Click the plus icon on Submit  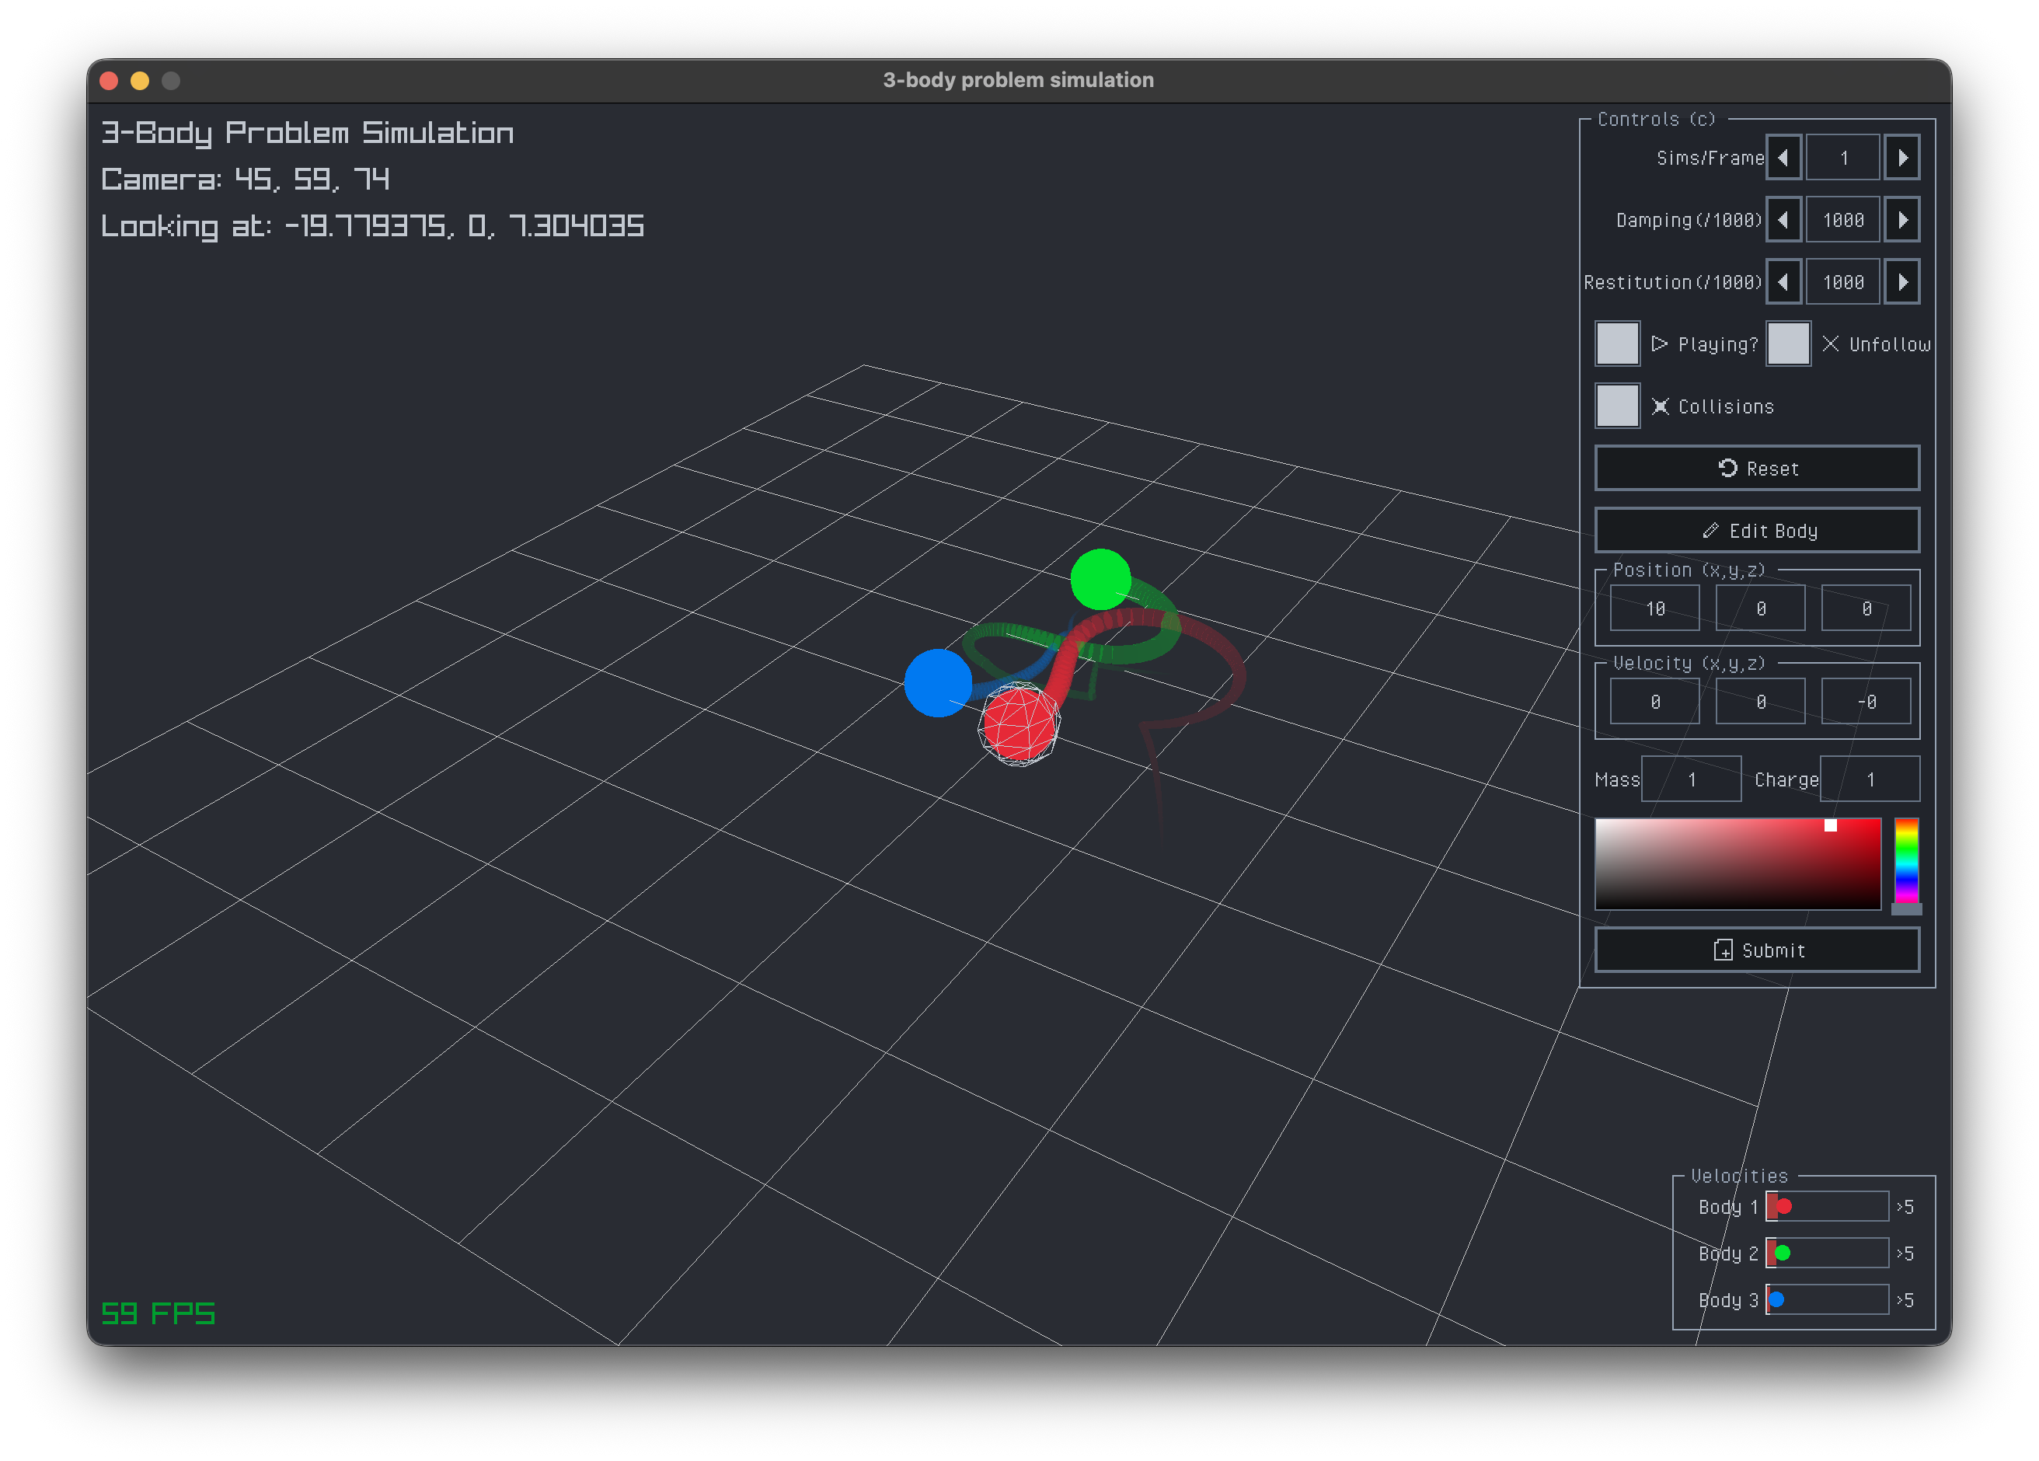[x=1724, y=950]
